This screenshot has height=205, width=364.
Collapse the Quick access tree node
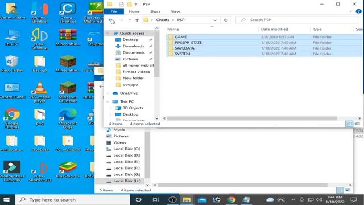coord(107,34)
